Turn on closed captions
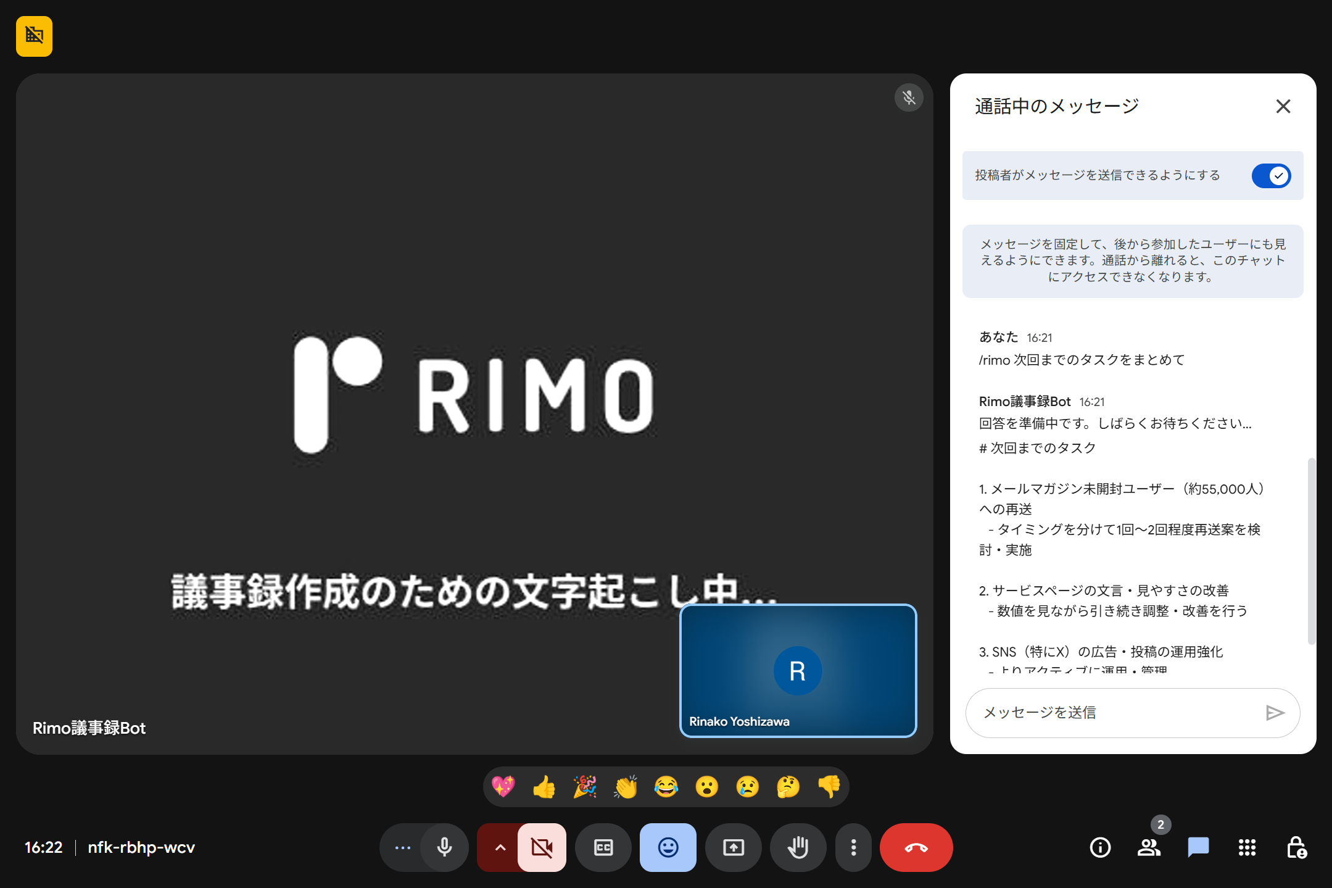The width and height of the screenshot is (1332, 888). (x=603, y=847)
